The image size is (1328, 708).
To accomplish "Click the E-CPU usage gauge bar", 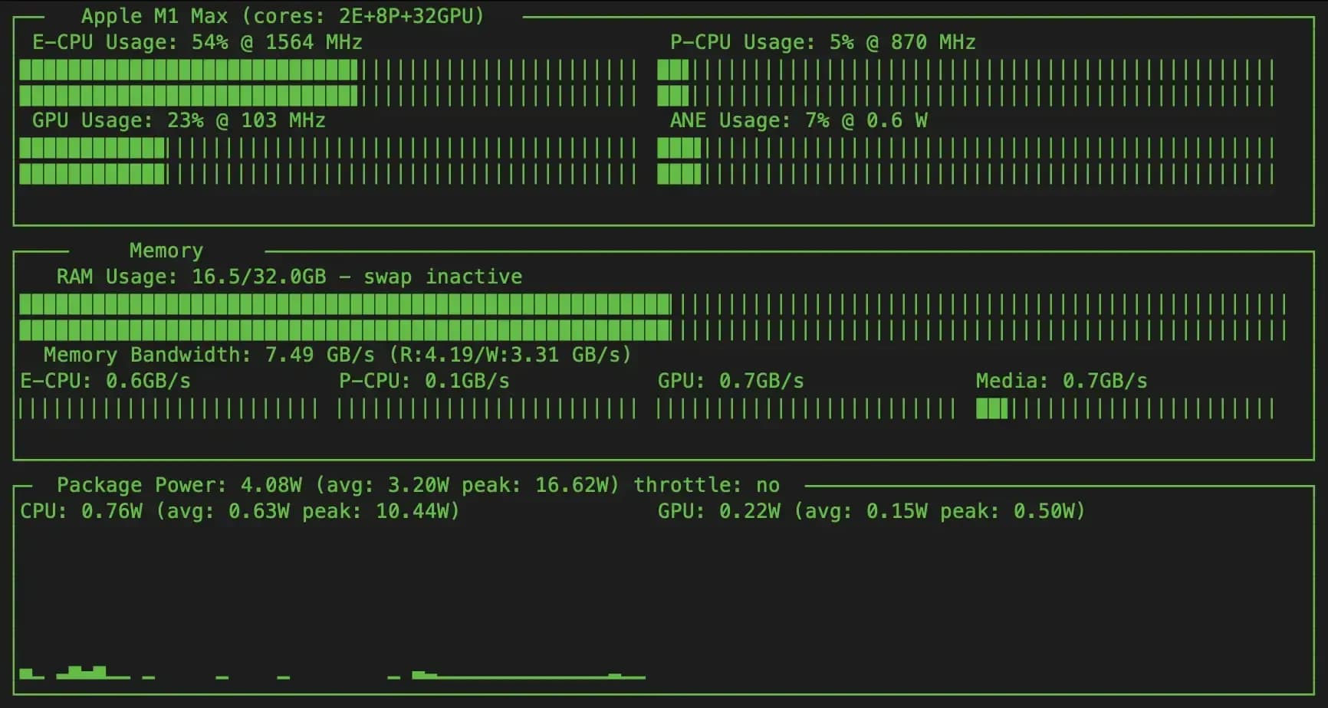I will tap(328, 83).
